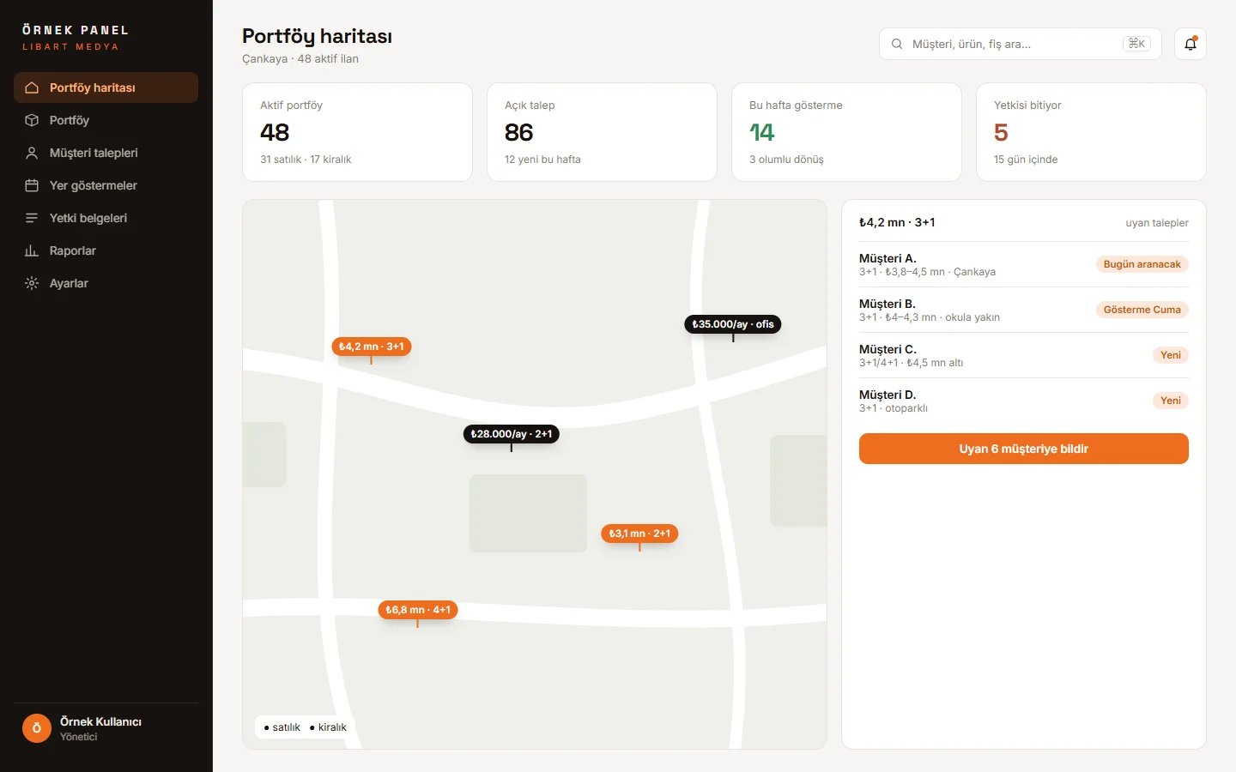Viewport: 1236px width, 772px height.
Task: Open the 'Yetkisi bitiyor' stat card
Action: coord(1091,132)
